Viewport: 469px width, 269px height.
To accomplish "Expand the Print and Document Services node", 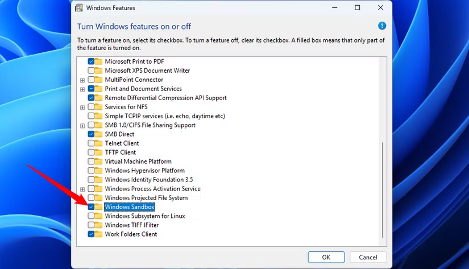I will [83, 89].
